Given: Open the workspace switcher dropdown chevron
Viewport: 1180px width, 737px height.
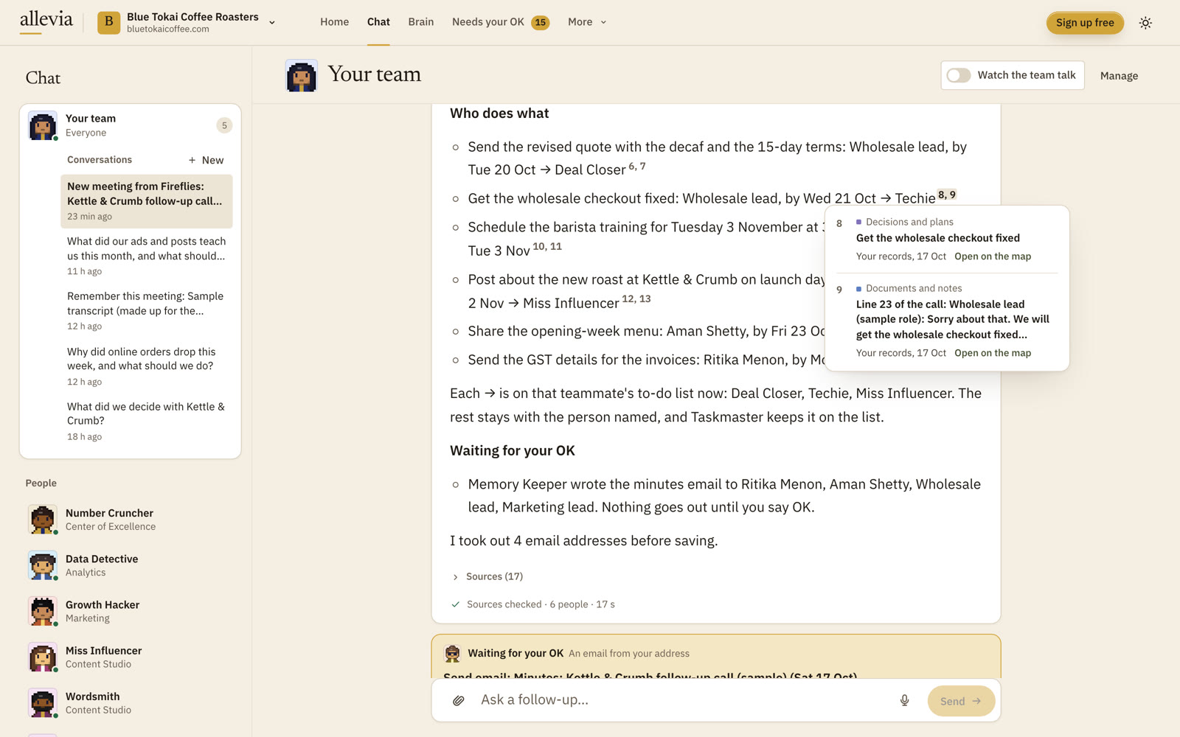Looking at the screenshot, I should pyautogui.click(x=272, y=23).
